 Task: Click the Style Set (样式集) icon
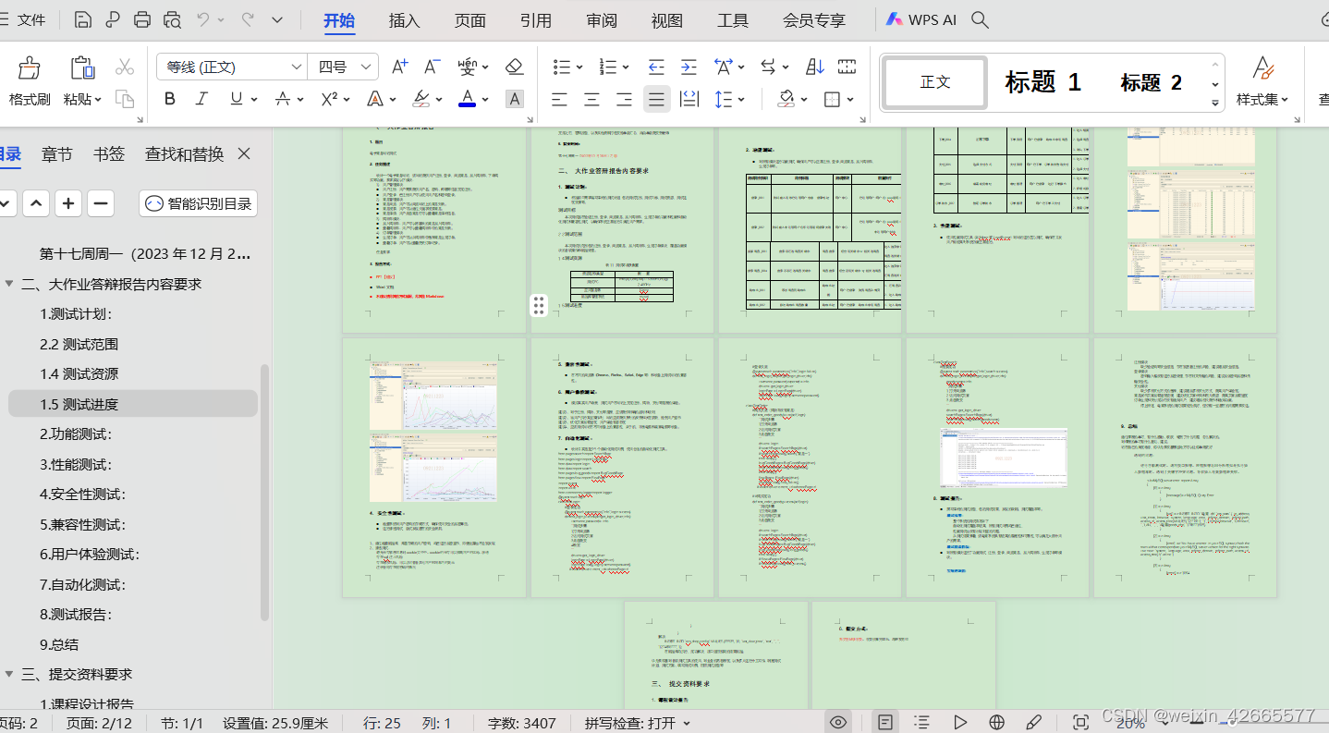[1262, 67]
